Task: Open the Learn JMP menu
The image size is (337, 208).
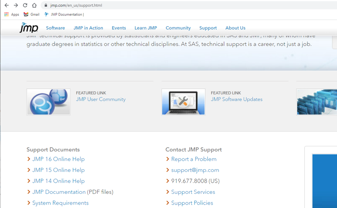Action: coord(146,28)
